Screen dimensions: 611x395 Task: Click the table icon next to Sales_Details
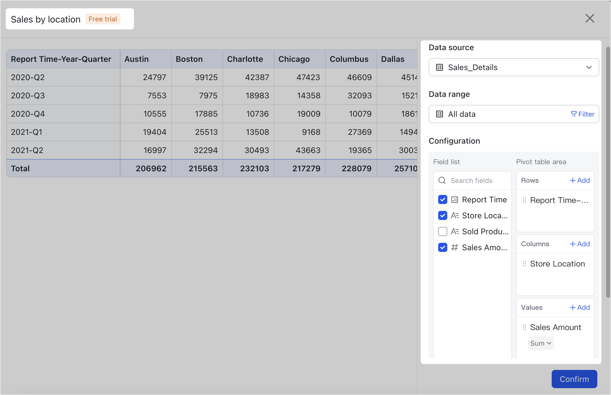coord(440,67)
